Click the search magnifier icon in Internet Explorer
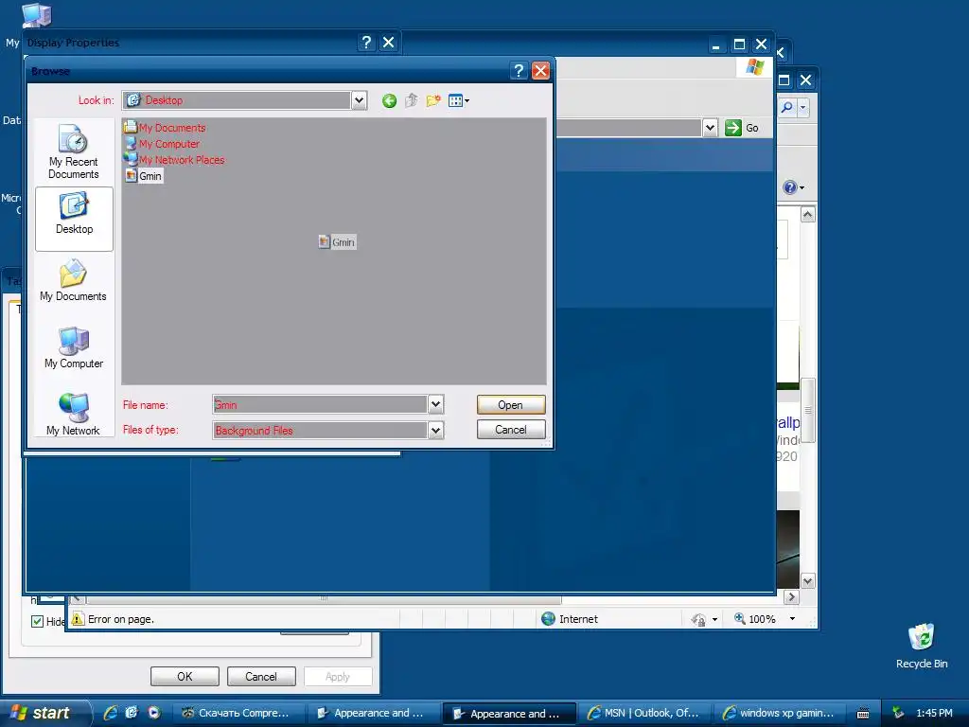 point(786,108)
